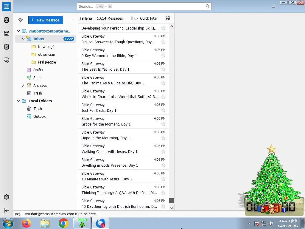Image resolution: width=305 pixels, height=229 pixels.
Task: Open Developing Your Personal Leadership Skills message
Action: click(x=124, y=28)
